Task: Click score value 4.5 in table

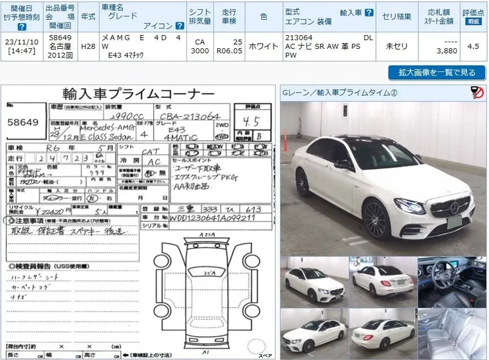Action: pyautogui.click(x=473, y=46)
